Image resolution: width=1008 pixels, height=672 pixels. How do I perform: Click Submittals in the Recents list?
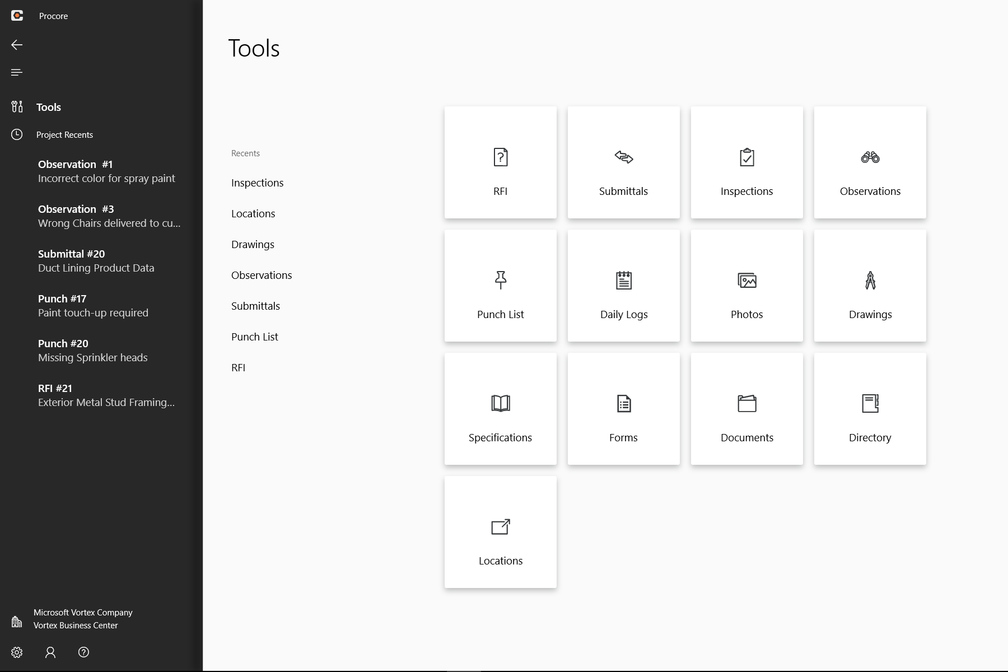(x=255, y=306)
